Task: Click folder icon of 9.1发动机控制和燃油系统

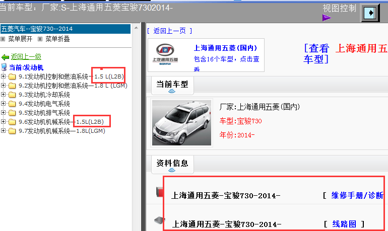Action: 12,76
